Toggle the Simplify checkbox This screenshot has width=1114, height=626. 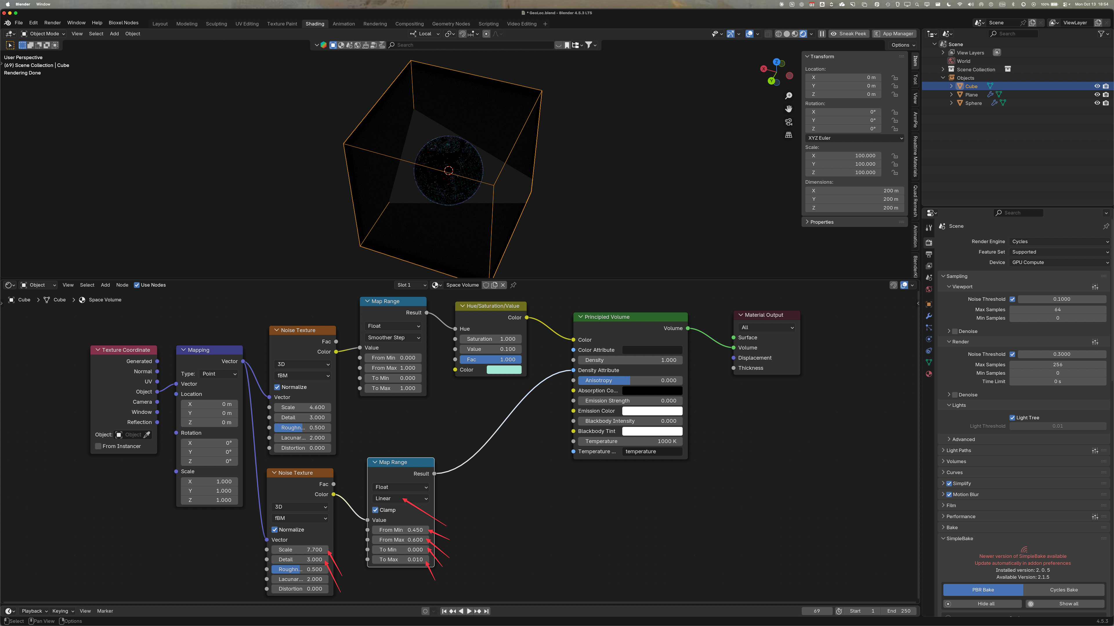click(949, 483)
